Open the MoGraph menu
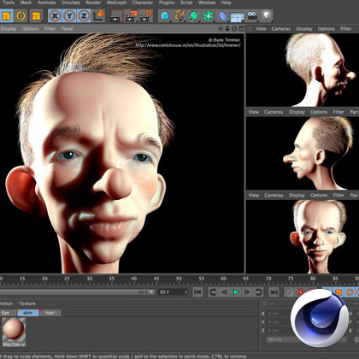The width and height of the screenshot is (359, 359). [x=116, y=3]
